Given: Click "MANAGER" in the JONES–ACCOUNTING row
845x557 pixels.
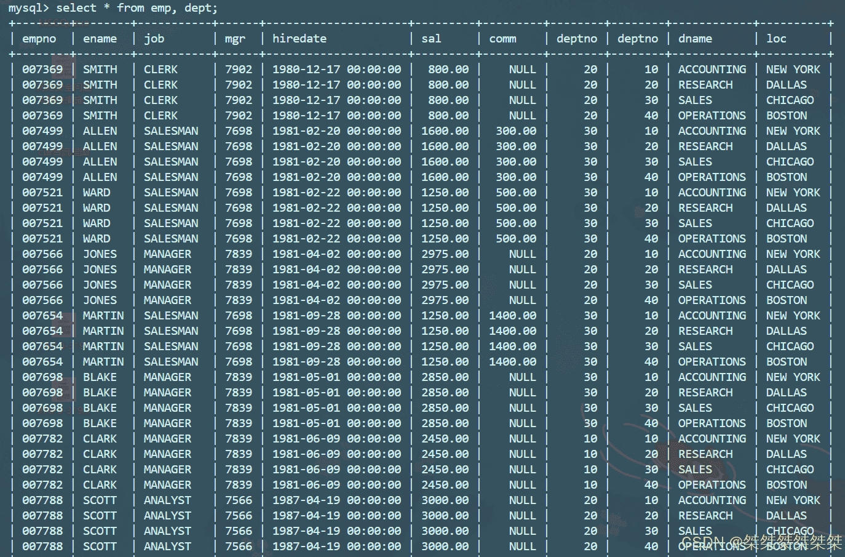Looking at the screenshot, I should coord(167,254).
